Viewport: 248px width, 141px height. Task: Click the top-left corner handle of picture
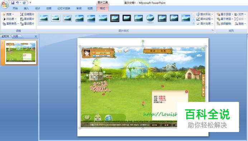(80, 46)
